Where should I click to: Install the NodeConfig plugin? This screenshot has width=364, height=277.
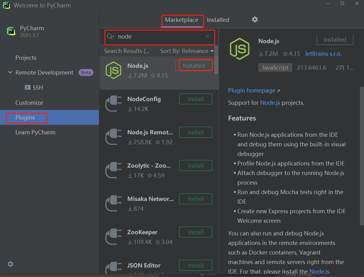point(196,99)
